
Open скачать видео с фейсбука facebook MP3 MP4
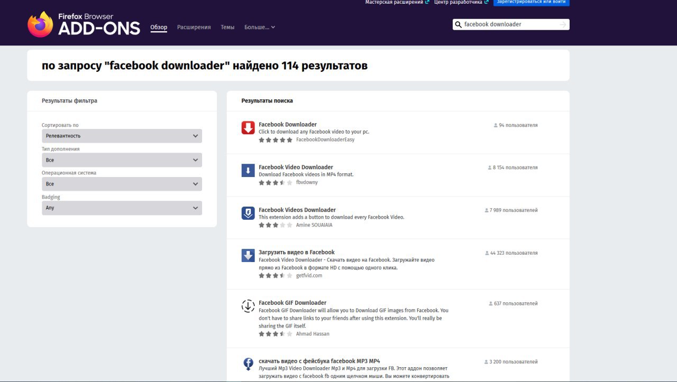coord(319,361)
